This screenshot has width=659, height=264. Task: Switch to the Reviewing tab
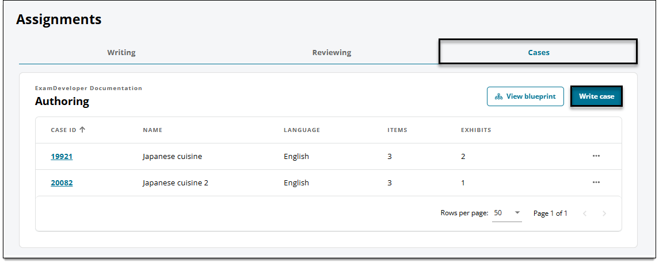332,53
